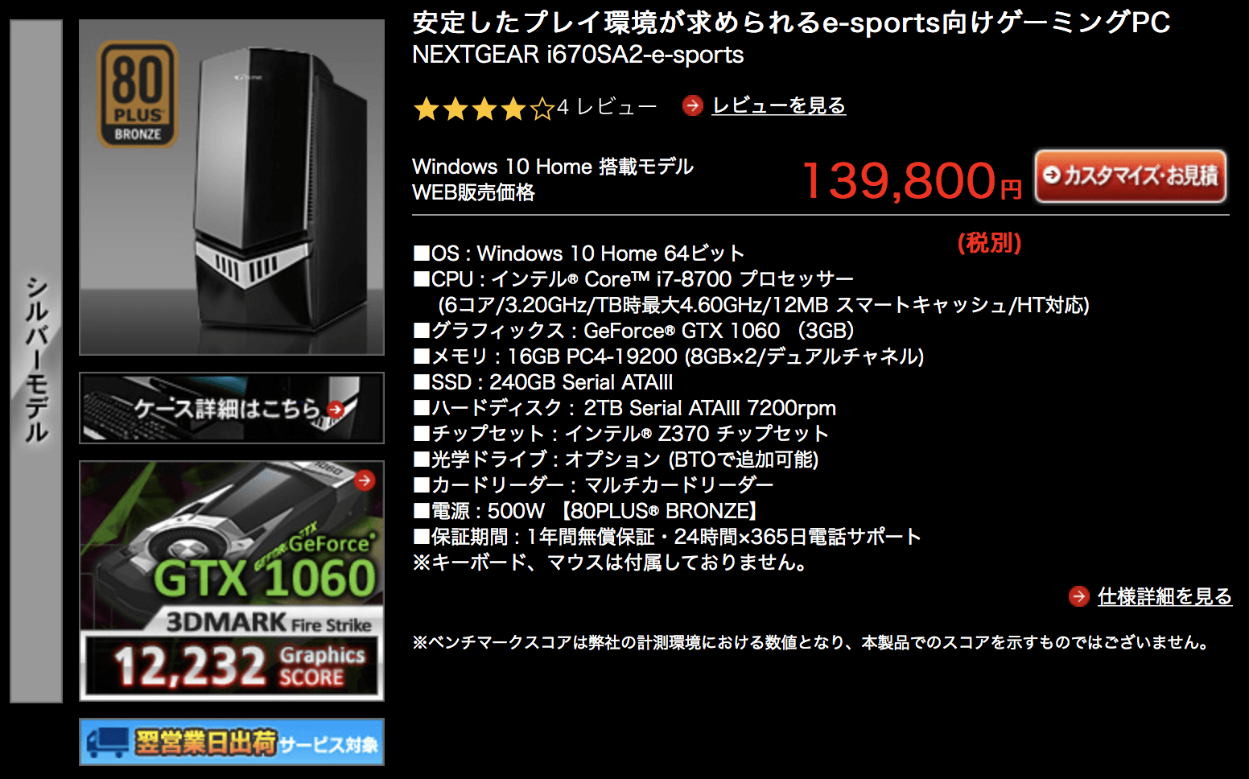This screenshot has width=1249, height=779.
Task: Click arrow icon on GTX 1060 banner
Action: (365, 480)
